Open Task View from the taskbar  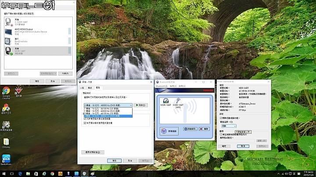coord(12,174)
